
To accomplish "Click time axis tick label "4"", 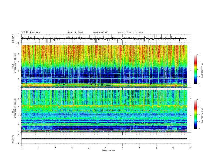I will 89,148.
